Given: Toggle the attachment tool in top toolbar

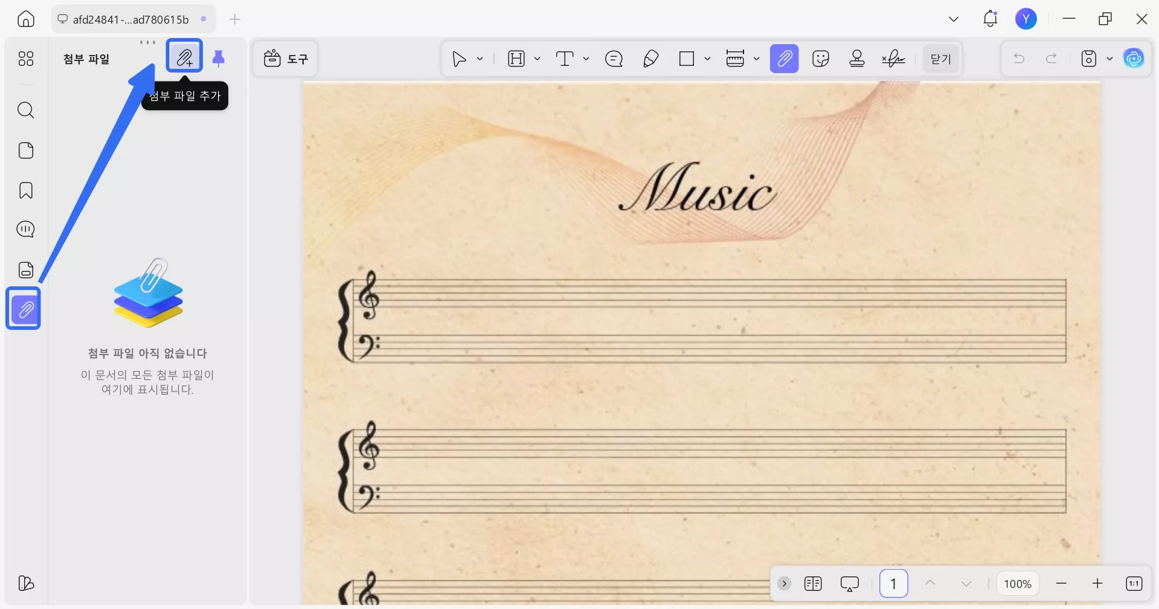Looking at the screenshot, I should click(x=784, y=59).
